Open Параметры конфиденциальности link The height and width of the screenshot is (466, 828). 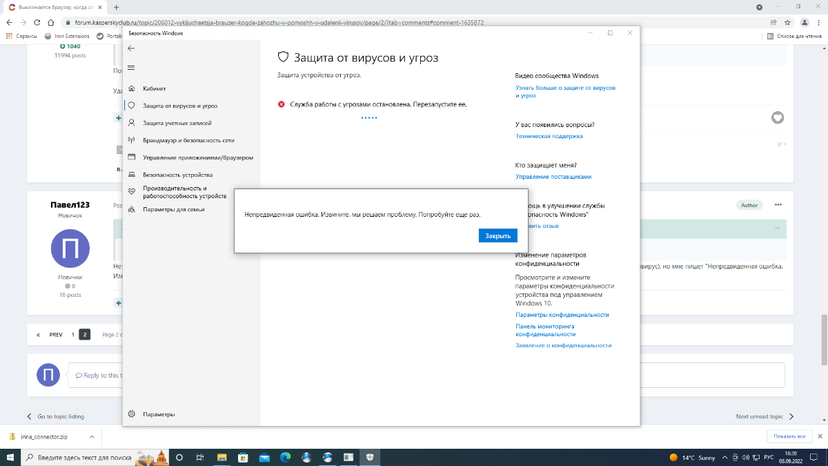click(562, 315)
